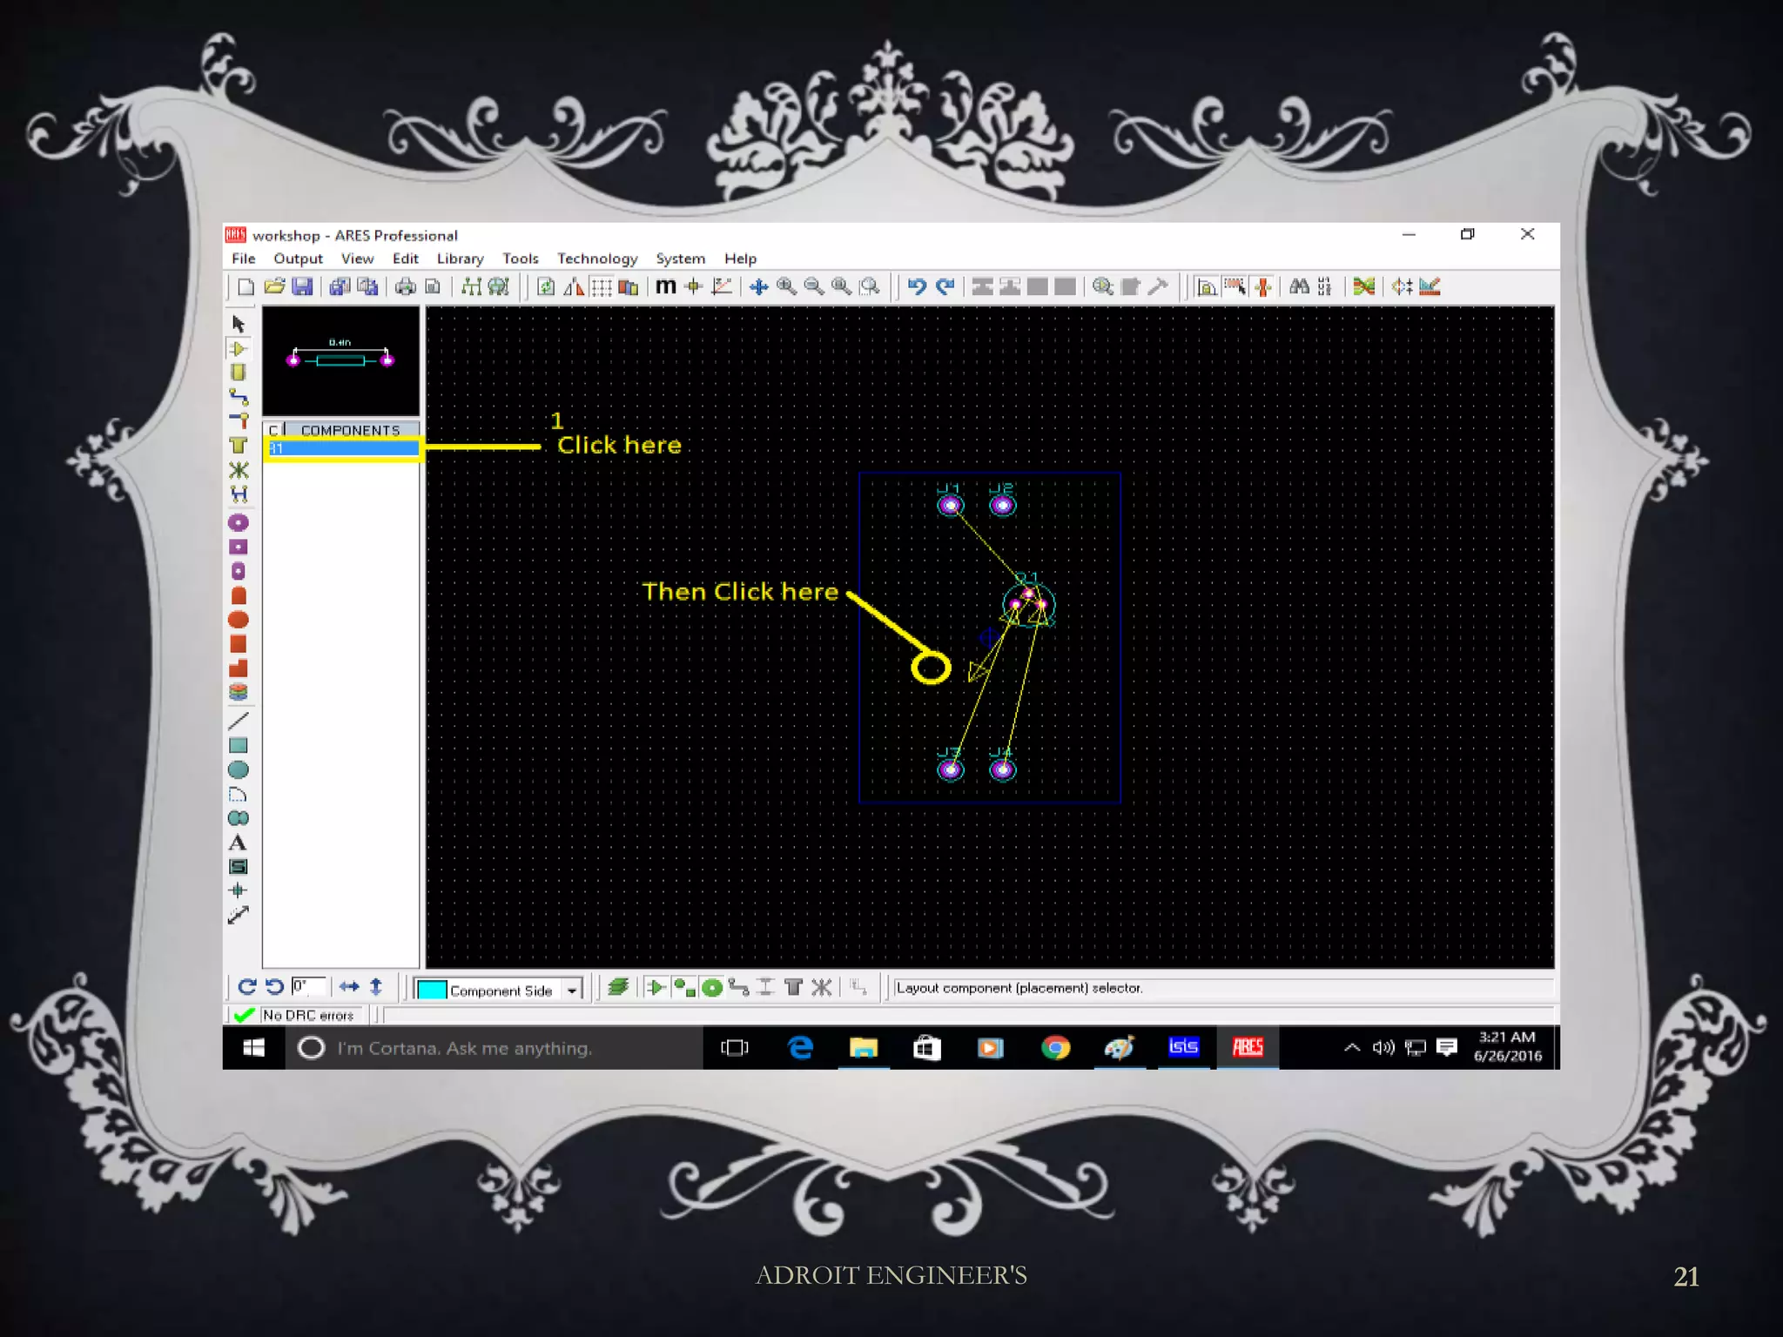Viewport: 1783px width, 1337px height.
Task: Toggle metric 'm' units button
Action: pos(665,286)
